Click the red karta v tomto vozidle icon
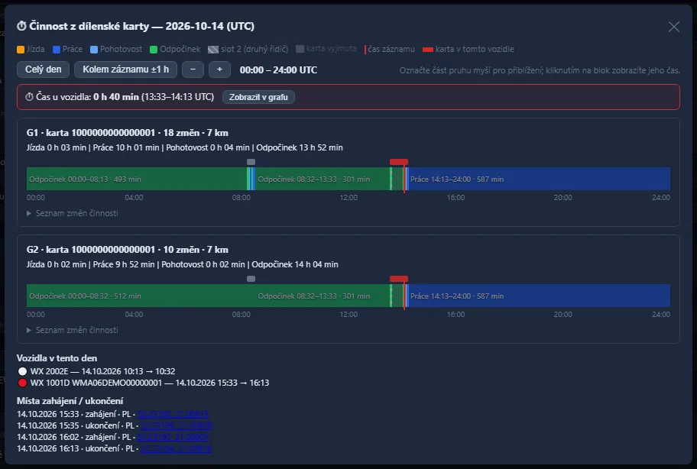Viewport: 697px width, 469px height. 428,50
